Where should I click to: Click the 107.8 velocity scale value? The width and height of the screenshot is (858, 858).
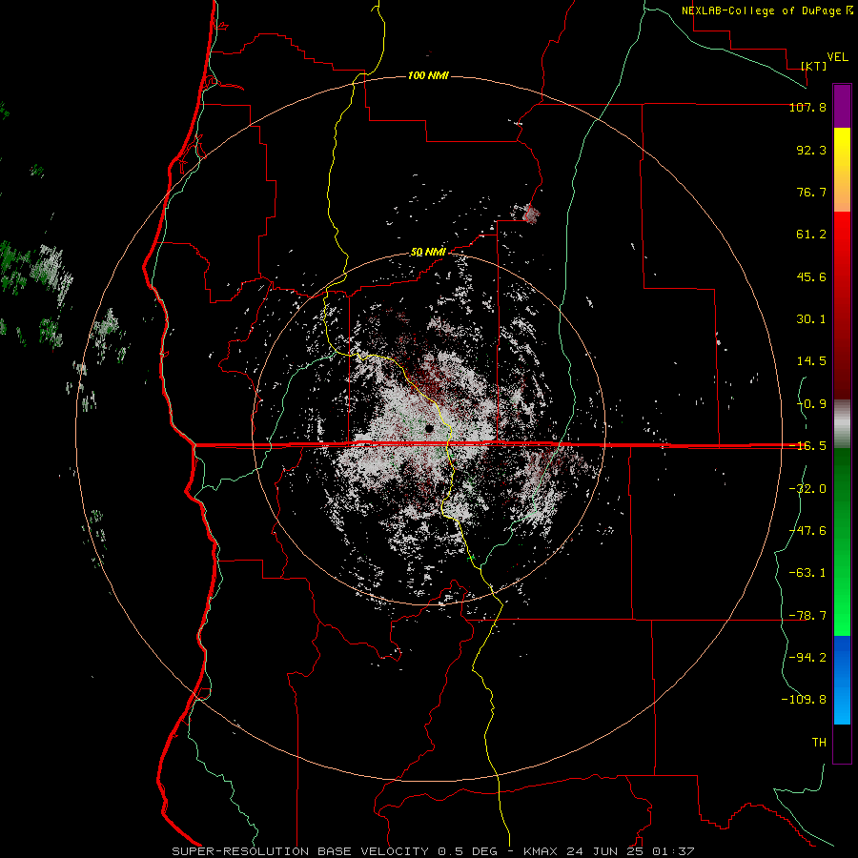(807, 107)
